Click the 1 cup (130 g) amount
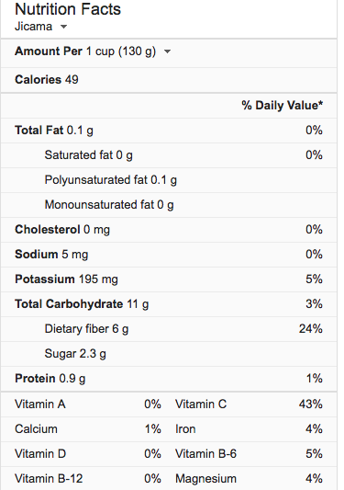The width and height of the screenshot is (344, 490). (x=121, y=51)
